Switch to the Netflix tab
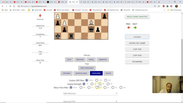Viewport: 183px width, 103px height. point(62,2)
